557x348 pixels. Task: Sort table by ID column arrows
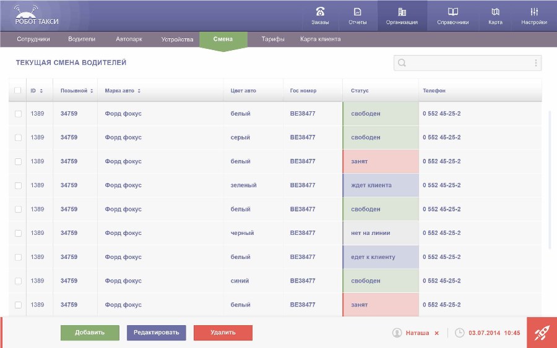point(41,91)
